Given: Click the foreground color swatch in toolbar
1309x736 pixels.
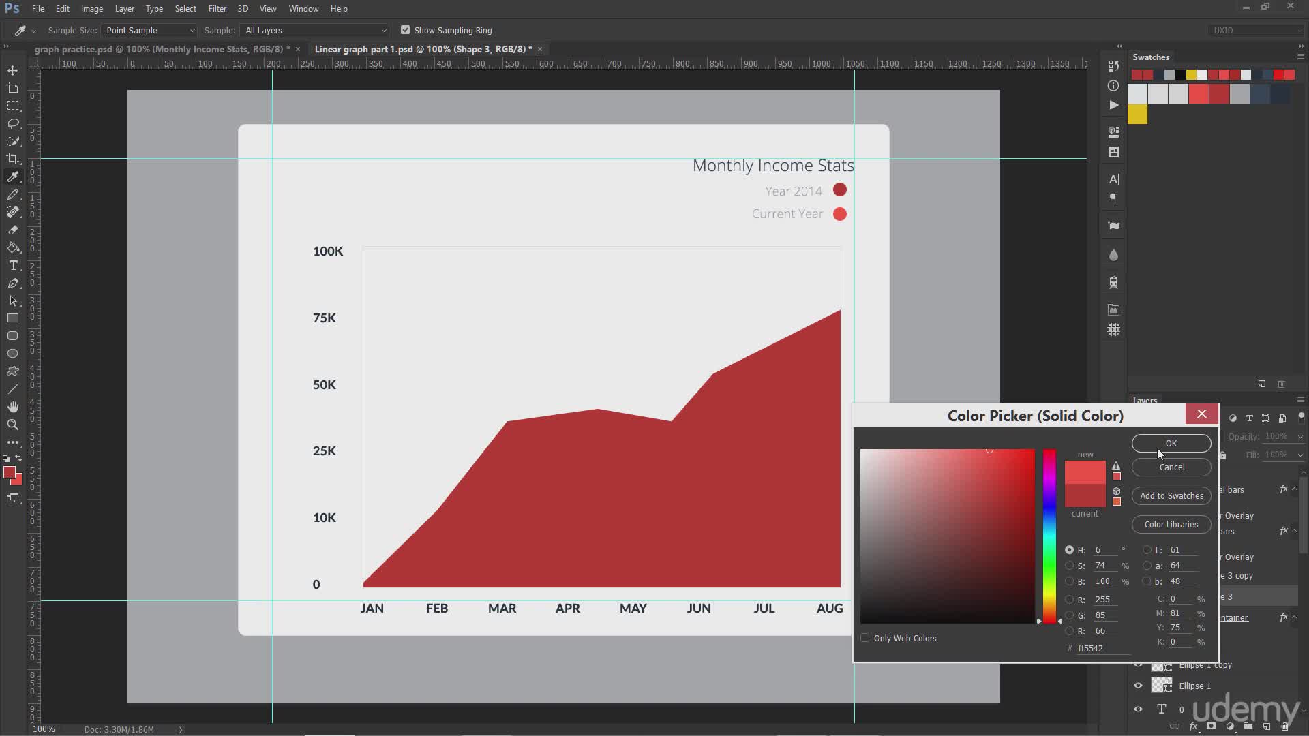Looking at the screenshot, I should (9, 472).
